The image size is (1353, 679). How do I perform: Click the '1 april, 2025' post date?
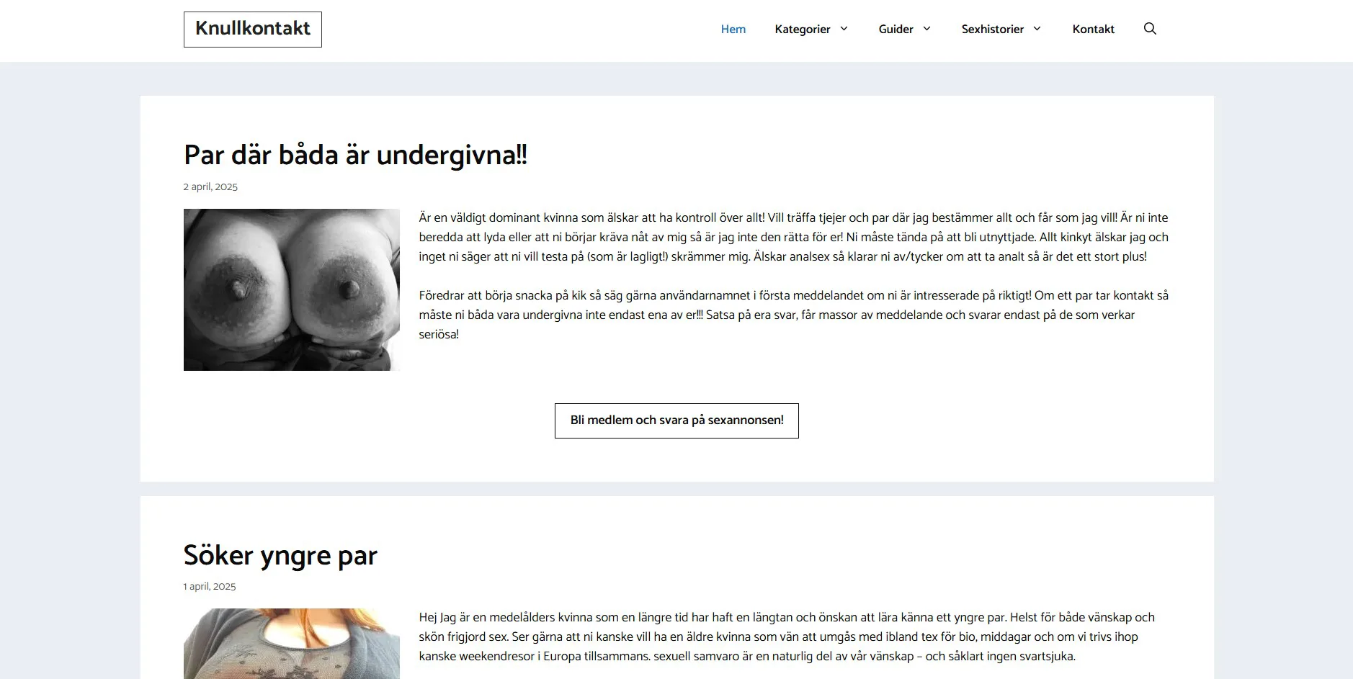point(210,586)
